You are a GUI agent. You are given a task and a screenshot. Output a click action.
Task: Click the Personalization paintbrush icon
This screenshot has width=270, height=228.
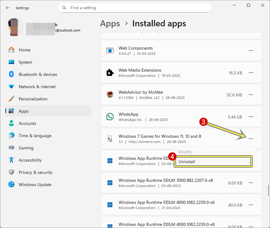(x=11, y=99)
